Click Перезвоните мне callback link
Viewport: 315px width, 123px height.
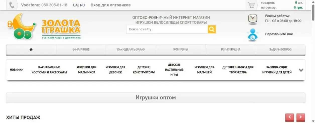279,34
